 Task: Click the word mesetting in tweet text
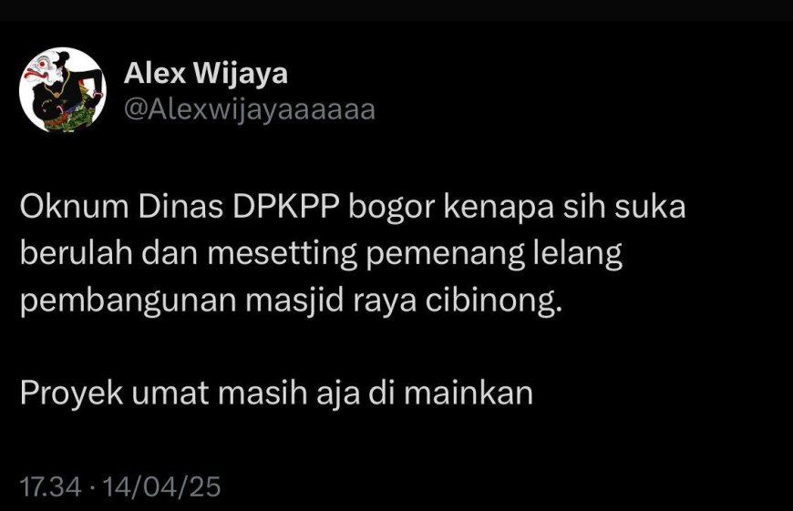[x=283, y=254]
